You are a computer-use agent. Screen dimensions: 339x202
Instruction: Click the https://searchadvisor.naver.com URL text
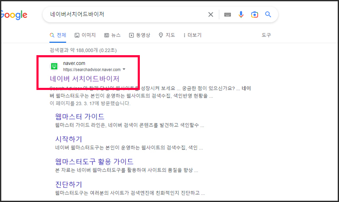tap(92, 70)
